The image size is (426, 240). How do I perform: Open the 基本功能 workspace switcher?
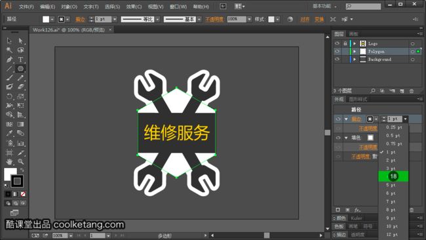tap(324, 6)
